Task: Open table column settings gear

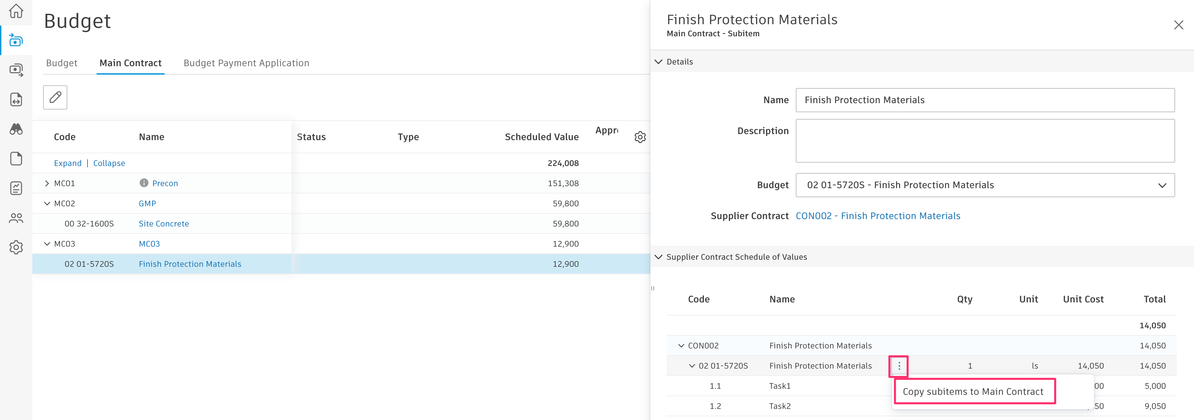Action: pyautogui.click(x=640, y=137)
